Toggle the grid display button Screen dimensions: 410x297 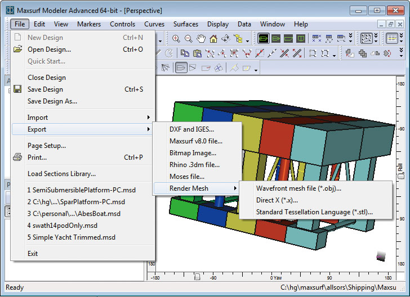click(x=392, y=39)
